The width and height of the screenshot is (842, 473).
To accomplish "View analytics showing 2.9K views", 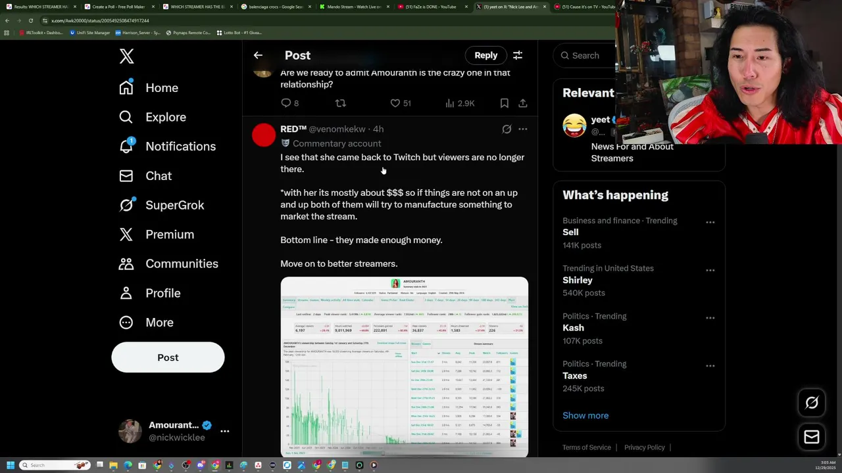I will click(460, 103).
